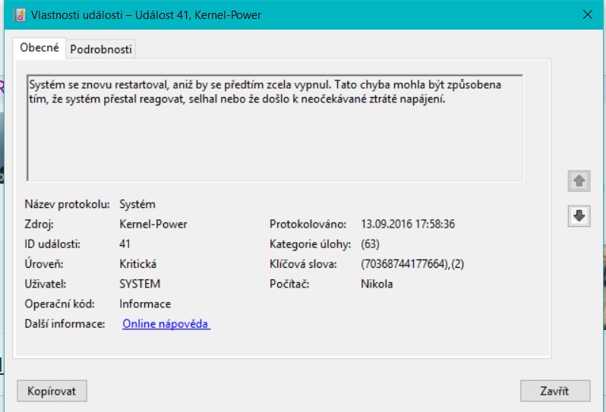Click inside the event description text box
Screen dimensions: 606x412
tap(275, 127)
